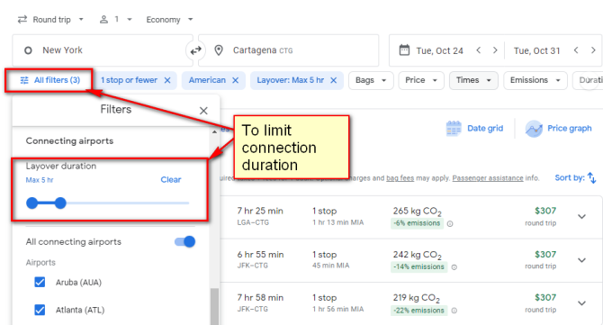The width and height of the screenshot is (603, 325).
Task: Open the bag fees link
Action: tap(400, 178)
